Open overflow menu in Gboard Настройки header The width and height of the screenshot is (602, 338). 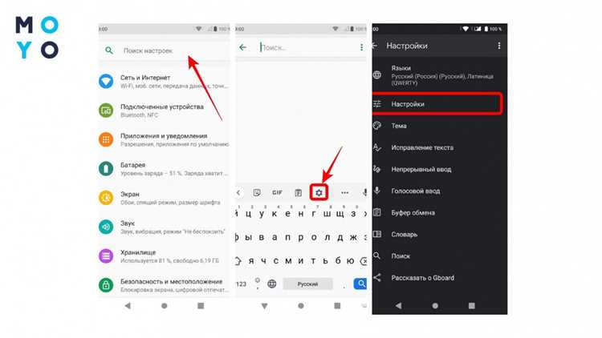coord(498,46)
